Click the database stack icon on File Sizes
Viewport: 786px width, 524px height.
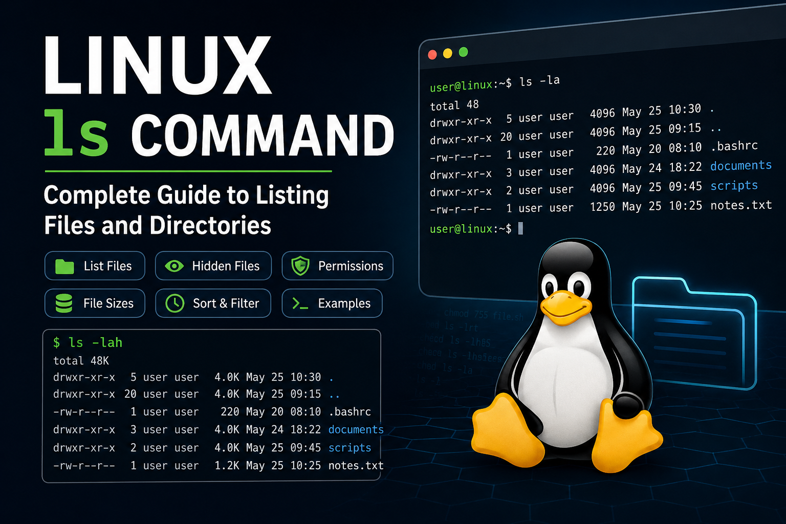pyautogui.click(x=64, y=303)
